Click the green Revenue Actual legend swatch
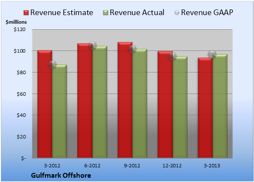This screenshot has height=182, width=254. (x=105, y=13)
